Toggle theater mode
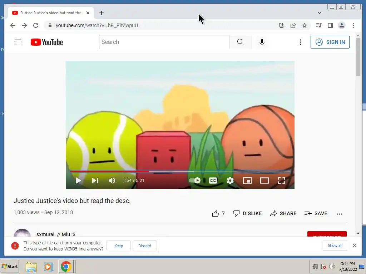The height and width of the screenshot is (274, 366). coord(264,181)
